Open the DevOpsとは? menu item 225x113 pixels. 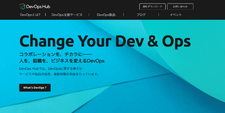coord(30,15)
